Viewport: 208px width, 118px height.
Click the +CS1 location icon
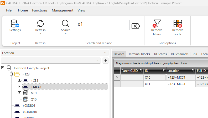(25, 80)
